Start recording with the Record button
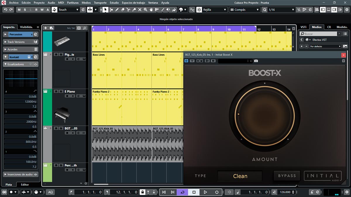351x197 pixels. click(217, 192)
